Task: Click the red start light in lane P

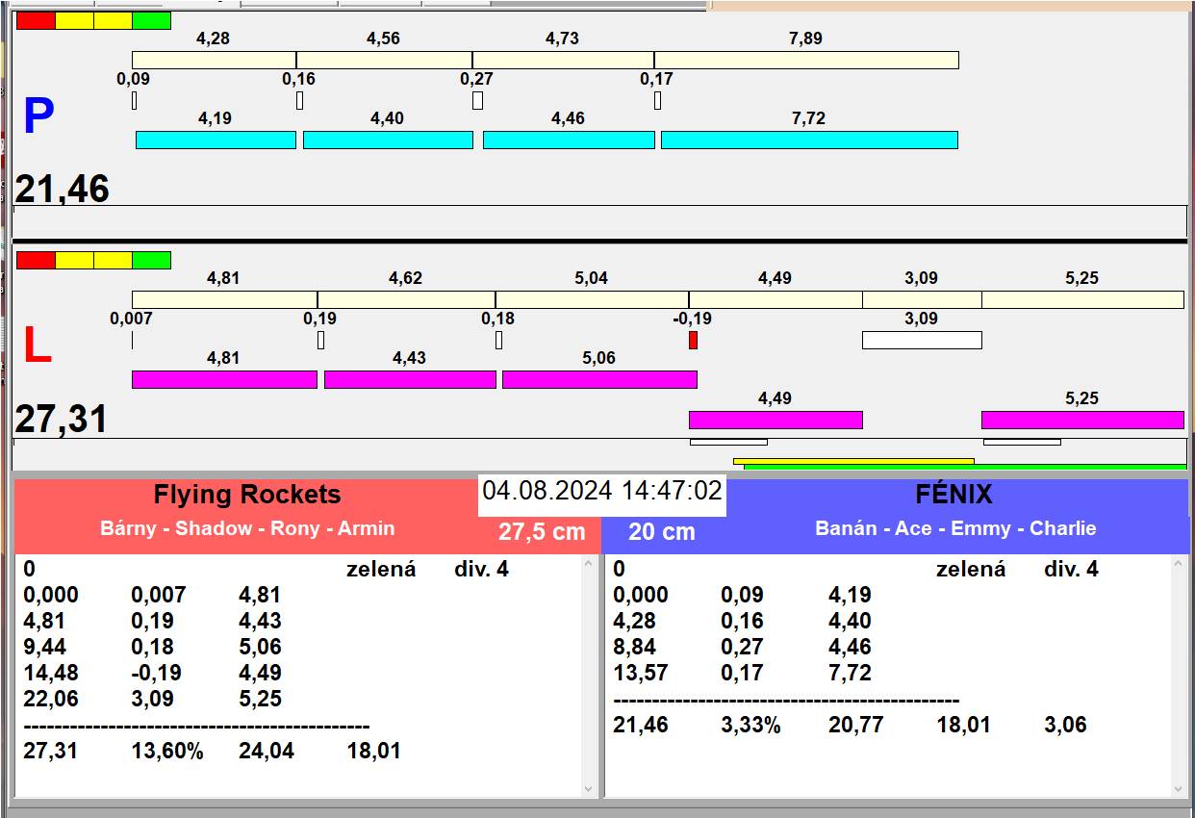Action: [x=36, y=20]
